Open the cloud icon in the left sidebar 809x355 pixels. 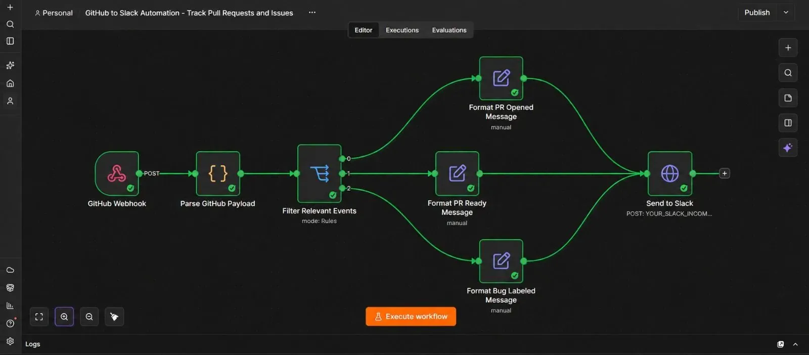click(x=10, y=270)
